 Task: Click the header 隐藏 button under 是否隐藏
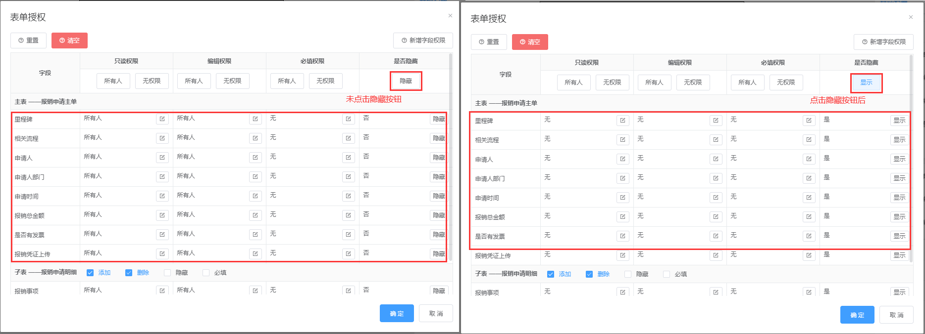[x=406, y=81]
